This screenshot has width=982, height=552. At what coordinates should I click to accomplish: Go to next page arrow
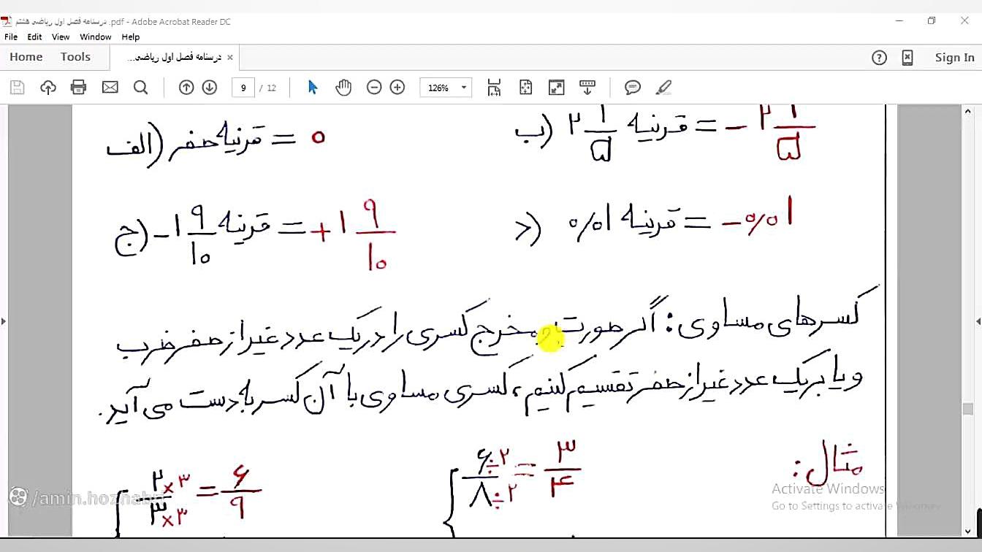pos(210,88)
